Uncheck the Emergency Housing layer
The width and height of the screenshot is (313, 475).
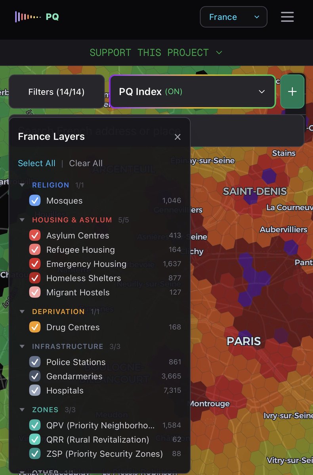[35, 264]
